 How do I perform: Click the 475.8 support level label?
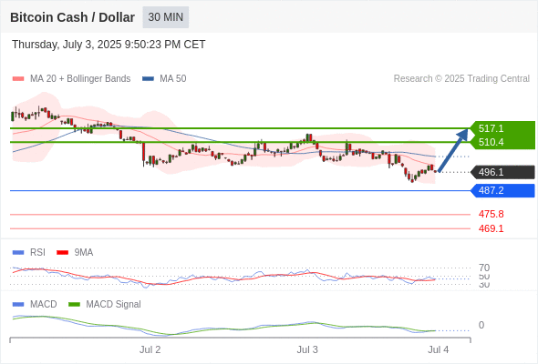(491, 215)
